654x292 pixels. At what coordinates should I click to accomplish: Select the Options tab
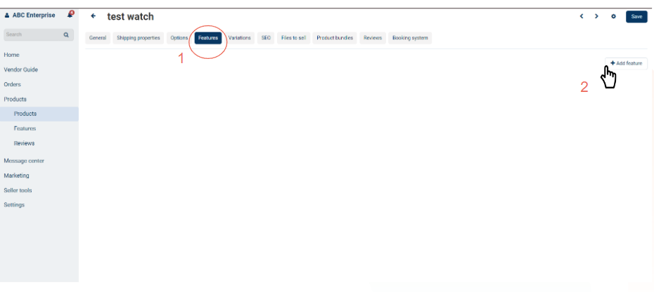coord(179,38)
